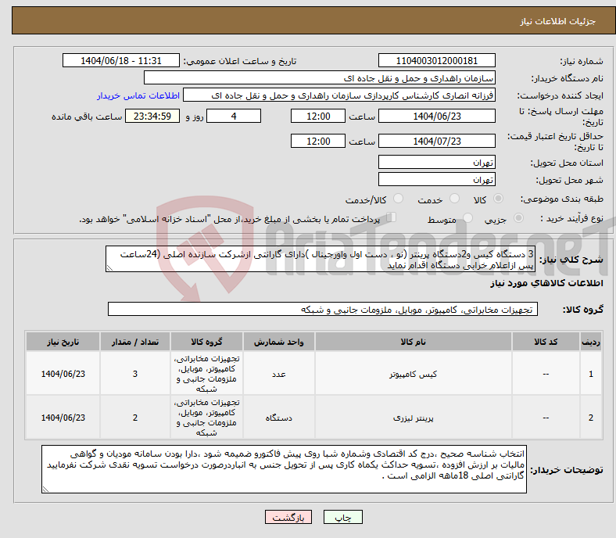Click the شرح کلی نیاز description textarea

(321, 260)
